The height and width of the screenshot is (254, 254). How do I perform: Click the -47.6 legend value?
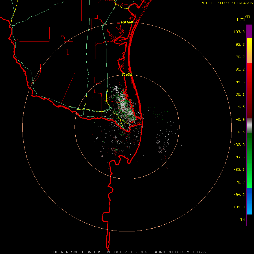pos(239,157)
